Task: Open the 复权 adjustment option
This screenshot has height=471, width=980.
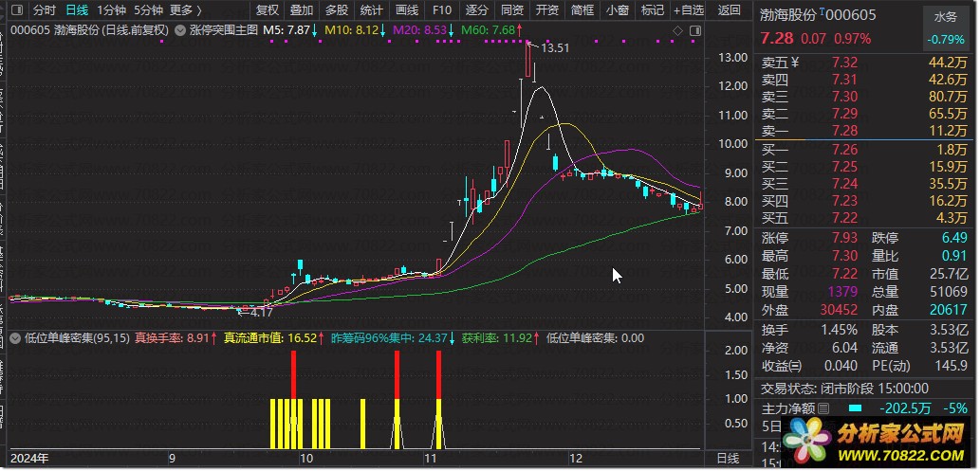Action: click(268, 10)
